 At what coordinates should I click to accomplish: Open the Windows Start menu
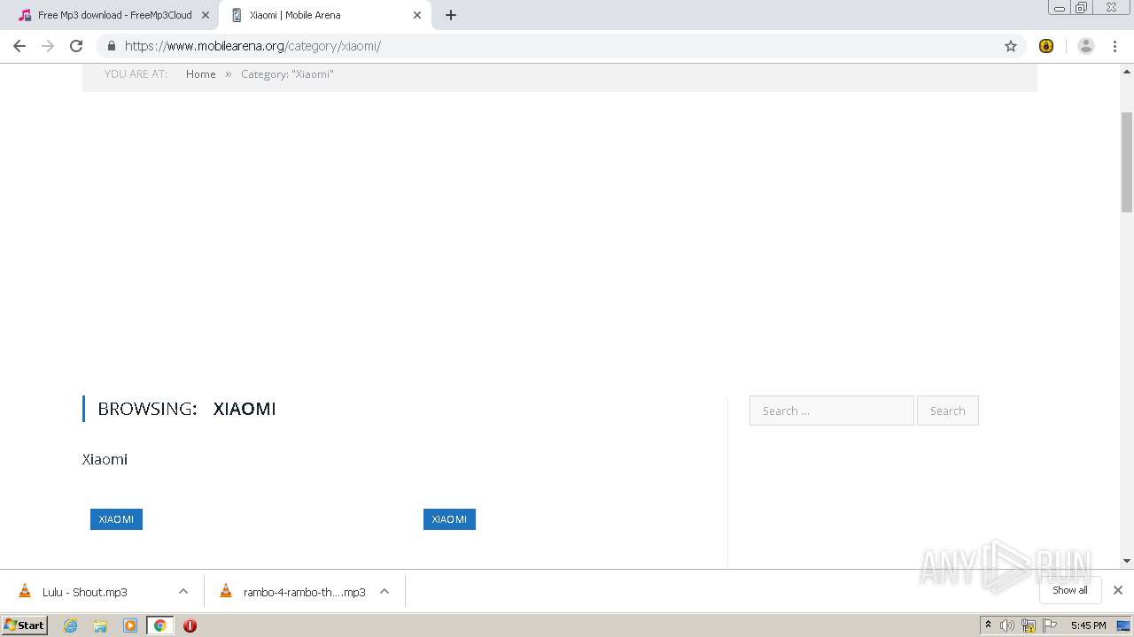(x=24, y=625)
